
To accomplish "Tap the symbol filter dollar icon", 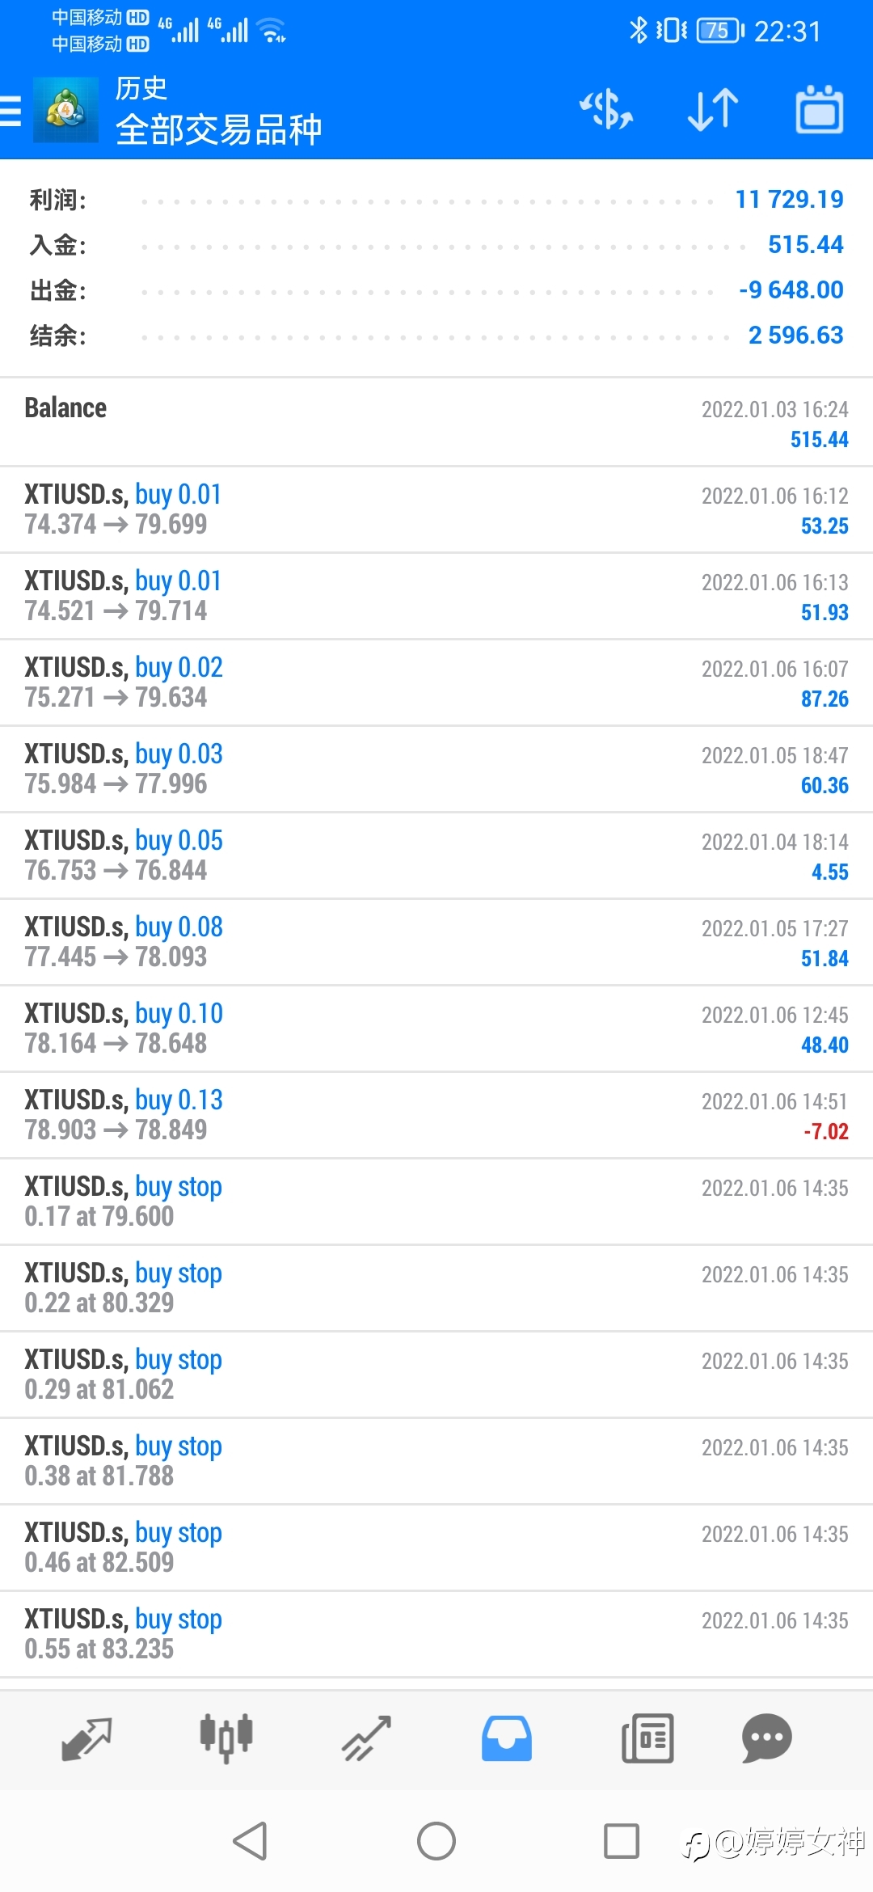I will (x=606, y=110).
